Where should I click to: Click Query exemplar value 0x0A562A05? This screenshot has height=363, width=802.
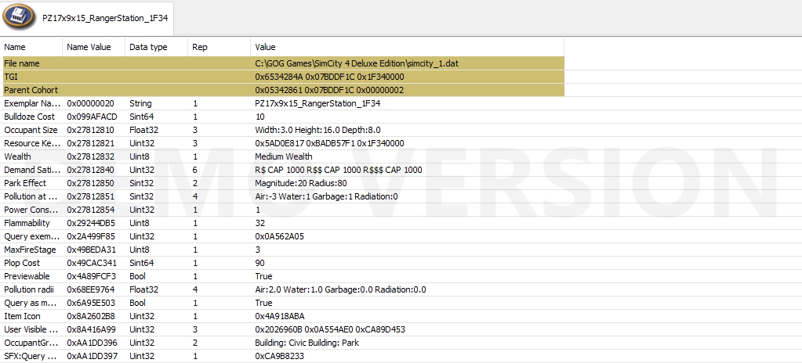tap(280, 236)
